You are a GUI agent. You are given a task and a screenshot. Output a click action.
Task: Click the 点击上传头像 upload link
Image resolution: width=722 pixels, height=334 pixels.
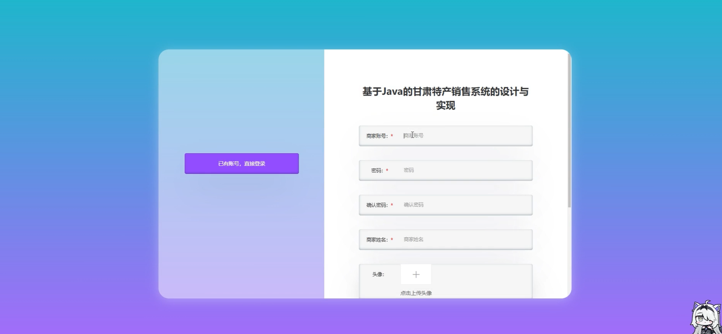click(415, 292)
